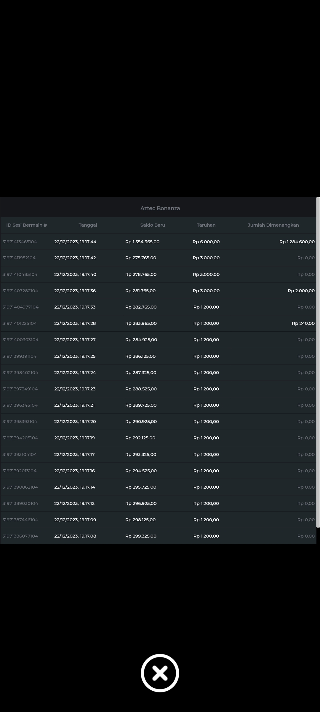Select session ID 31971407282104
This screenshot has width=320, height=712.
tap(20, 291)
